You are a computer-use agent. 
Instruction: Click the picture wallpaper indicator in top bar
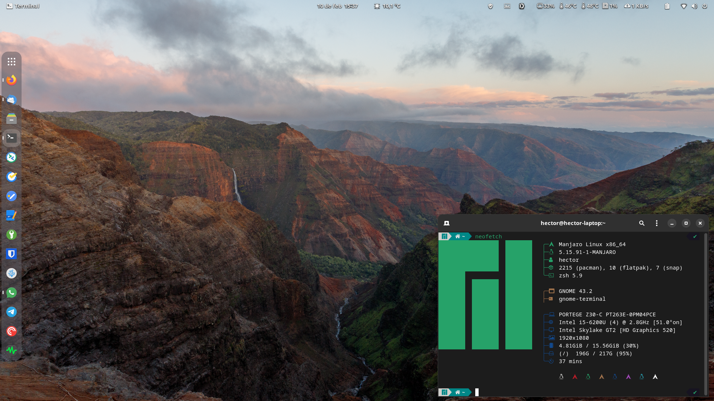pos(507,6)
